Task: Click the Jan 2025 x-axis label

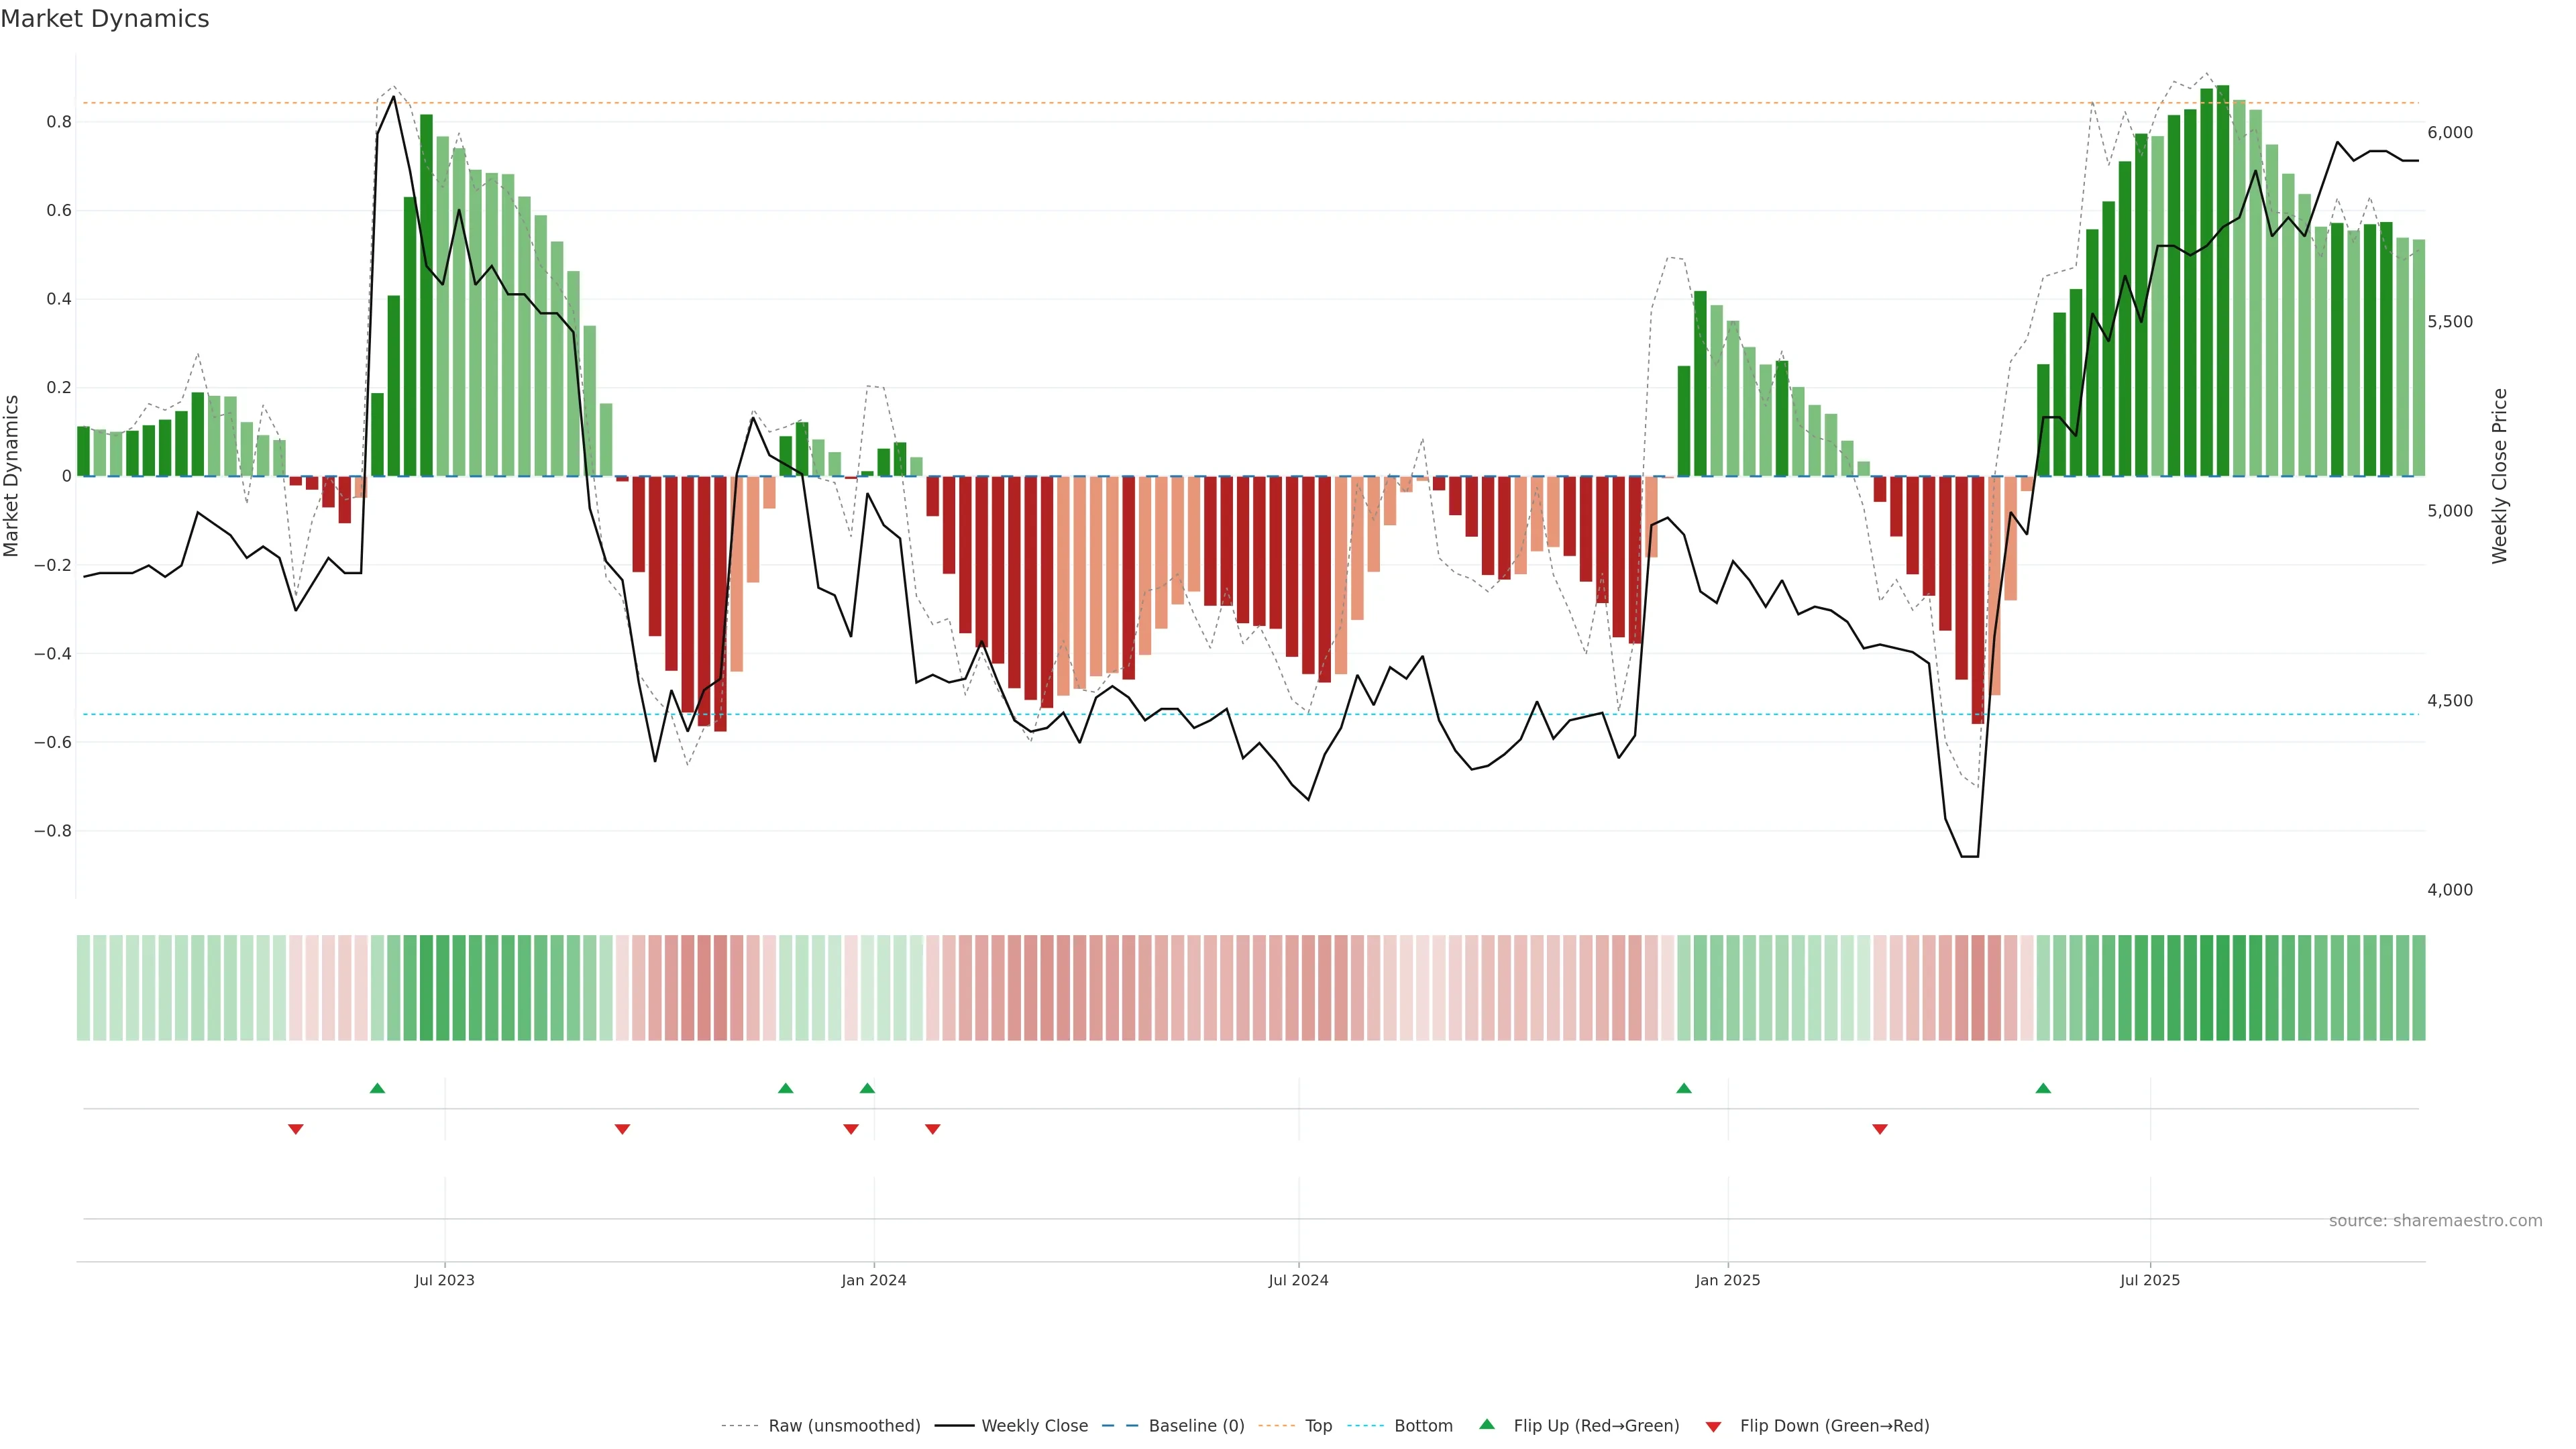Action: [x=1727, y=1280]
